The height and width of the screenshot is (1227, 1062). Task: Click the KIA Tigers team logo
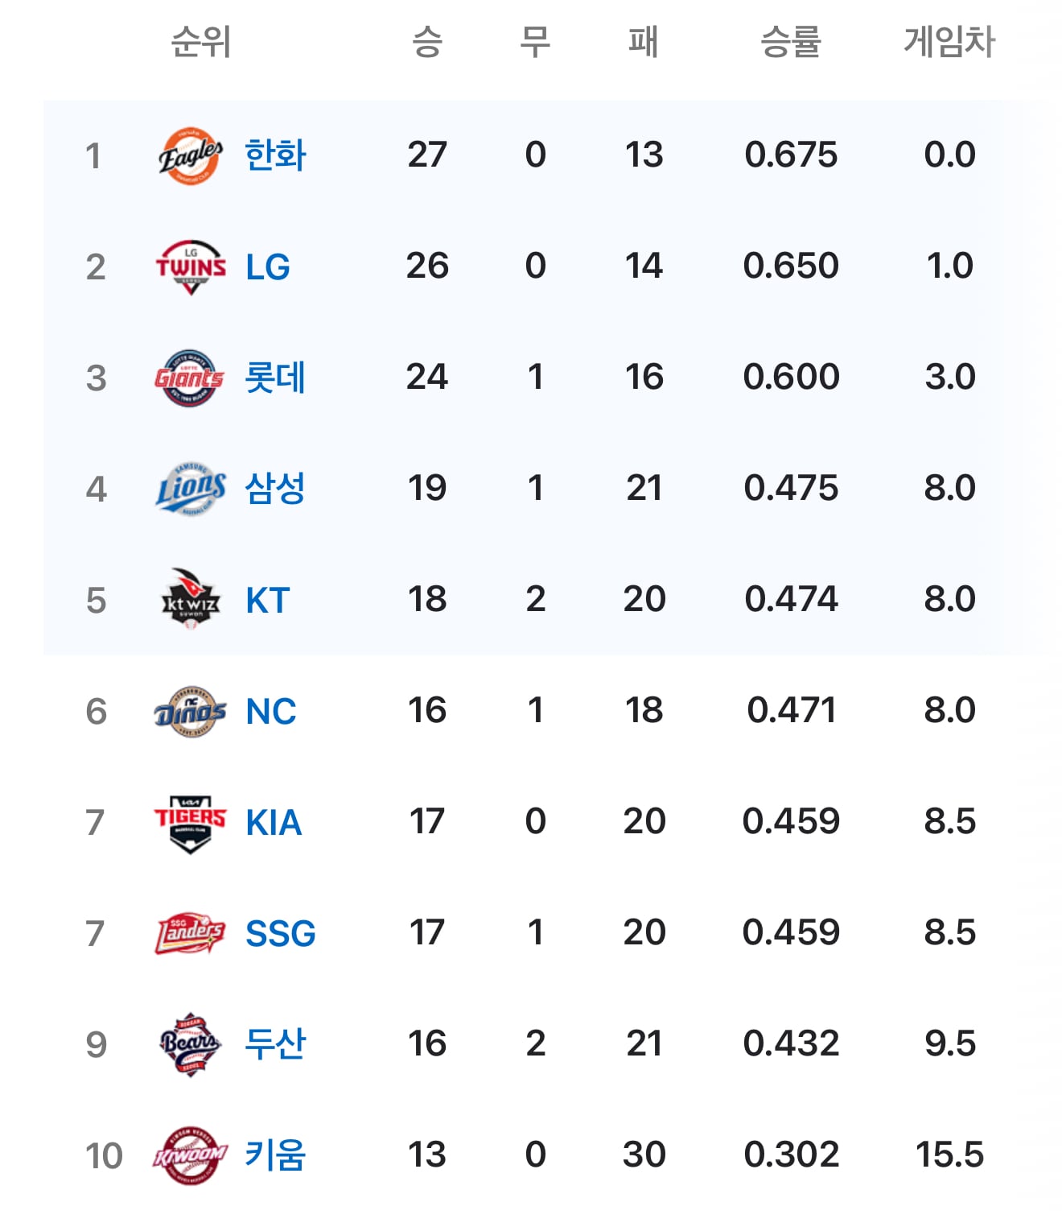tap(191, 824)
